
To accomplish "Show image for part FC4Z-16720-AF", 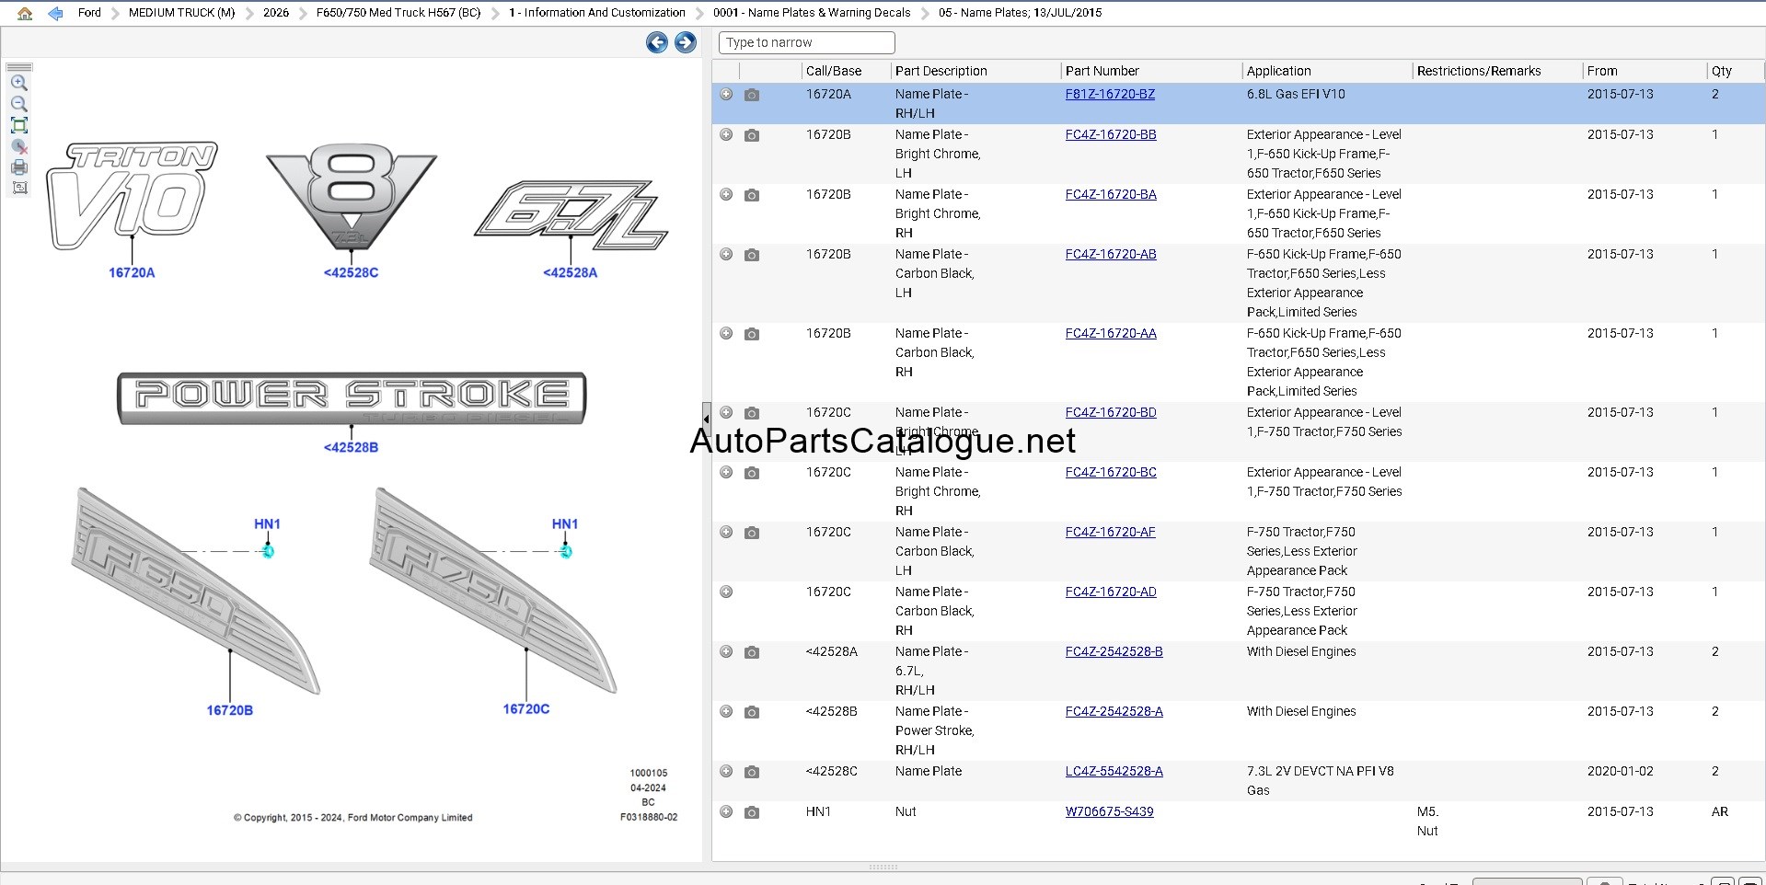I will pos(752,533).
